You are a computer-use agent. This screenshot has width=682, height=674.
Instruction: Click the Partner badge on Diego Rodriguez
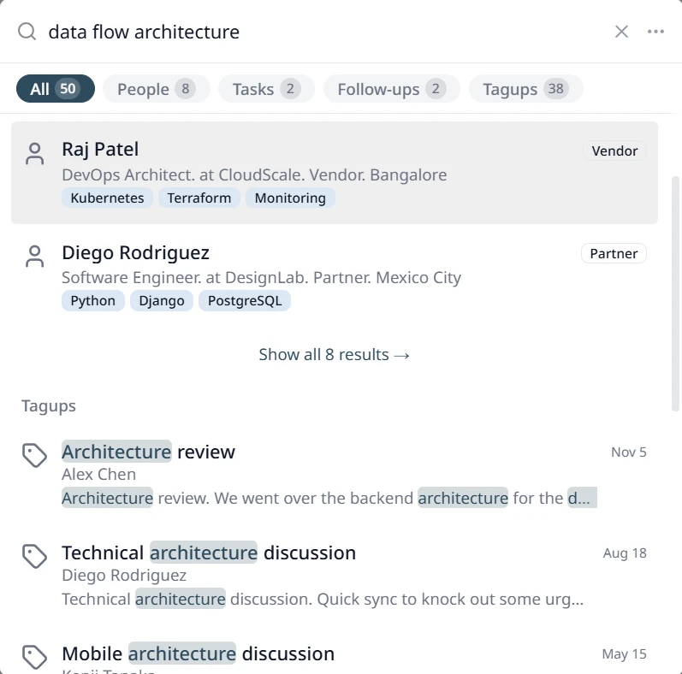[x=614, y=253]
